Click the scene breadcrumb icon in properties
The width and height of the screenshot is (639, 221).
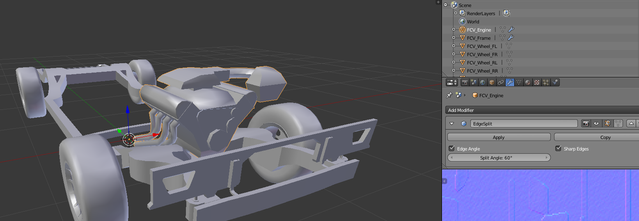click(x=459, y=95)
